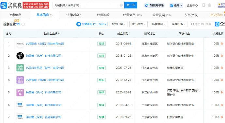Open 九号智能（常州）科技有限公司 link
Screen dimensions: 225x123
(45, 80)
